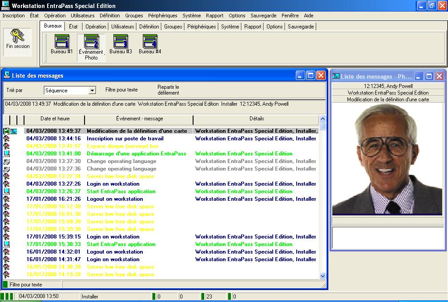Open the Bureau #1 desktop icon

tap(62, 42)
